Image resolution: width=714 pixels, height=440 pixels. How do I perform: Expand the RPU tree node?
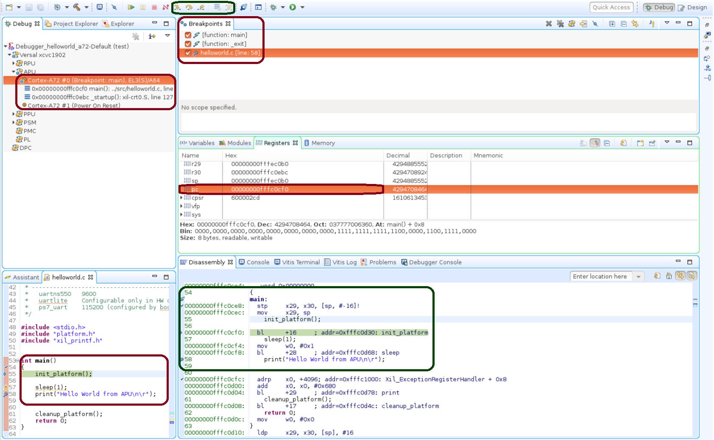click(14, 63)
